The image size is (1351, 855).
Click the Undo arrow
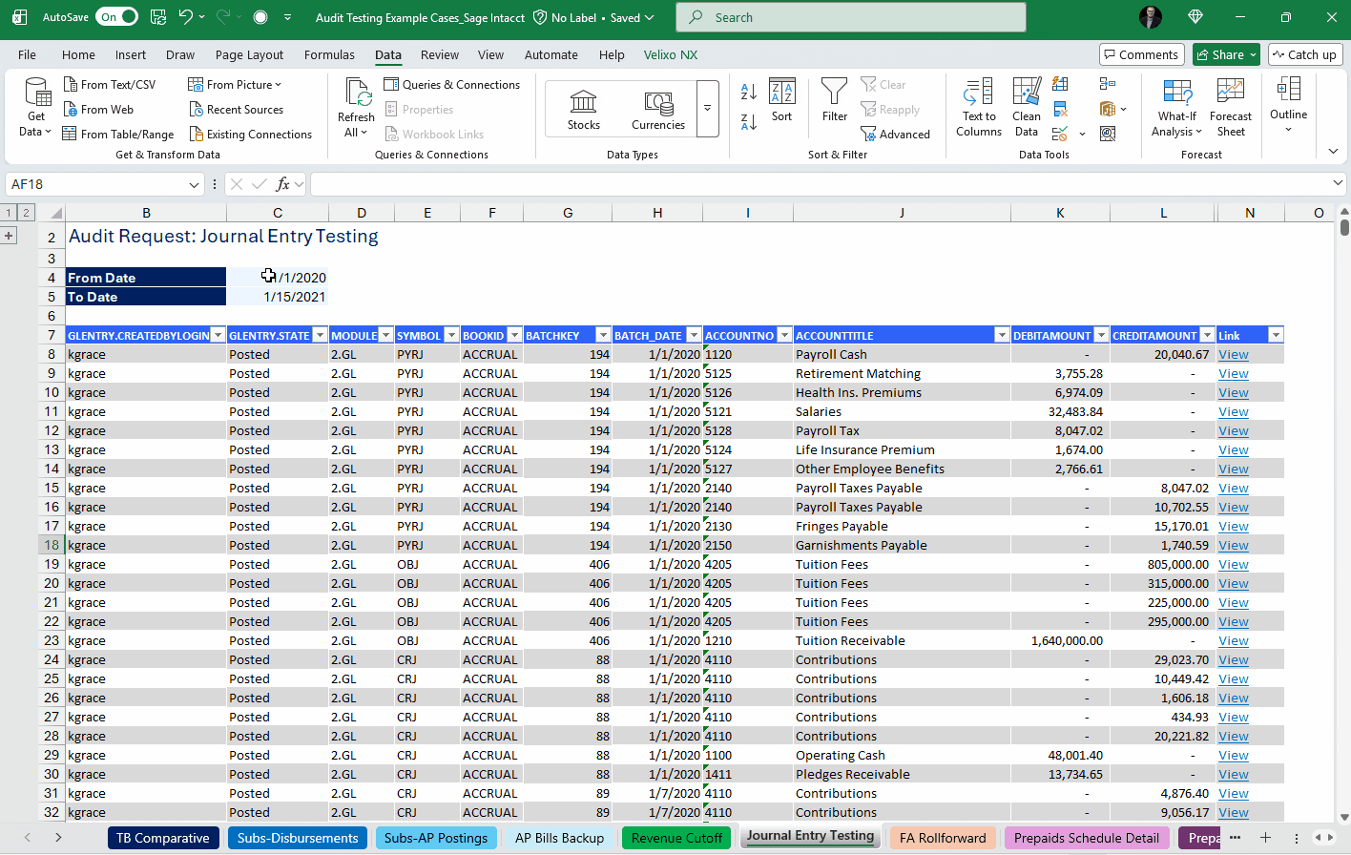[186, 17]
